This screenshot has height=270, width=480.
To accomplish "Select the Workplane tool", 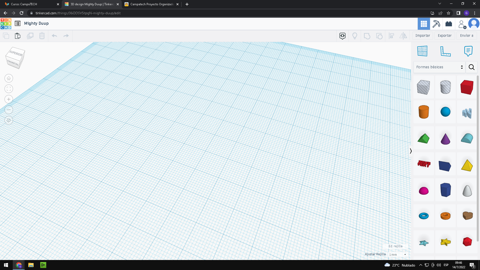I will [x=422, y=51].
